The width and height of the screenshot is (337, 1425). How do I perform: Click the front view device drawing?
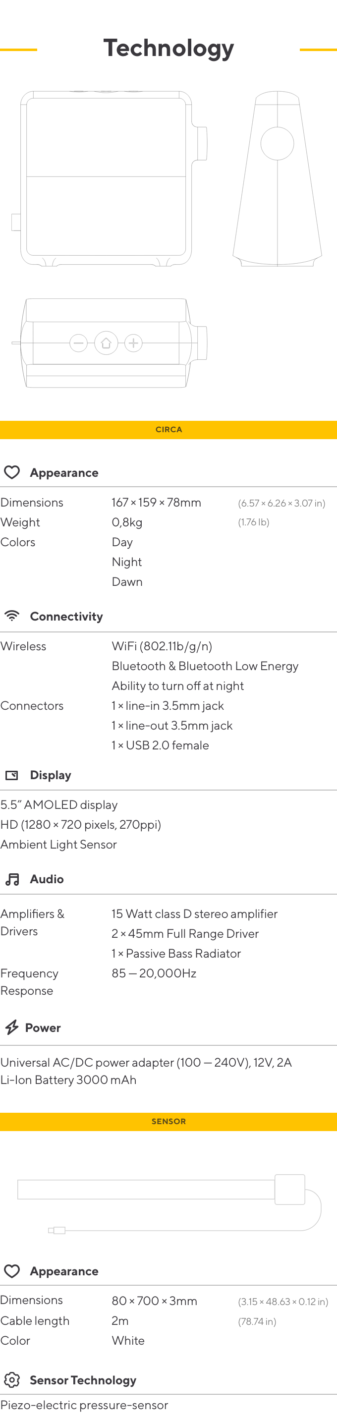click(110, 178)
